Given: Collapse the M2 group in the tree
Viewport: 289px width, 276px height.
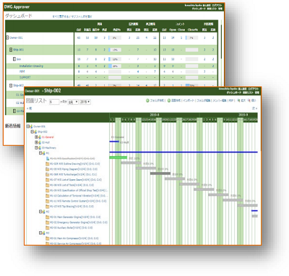Looking at the screenshot, I should pyautogui.click(x=40, y=212).
